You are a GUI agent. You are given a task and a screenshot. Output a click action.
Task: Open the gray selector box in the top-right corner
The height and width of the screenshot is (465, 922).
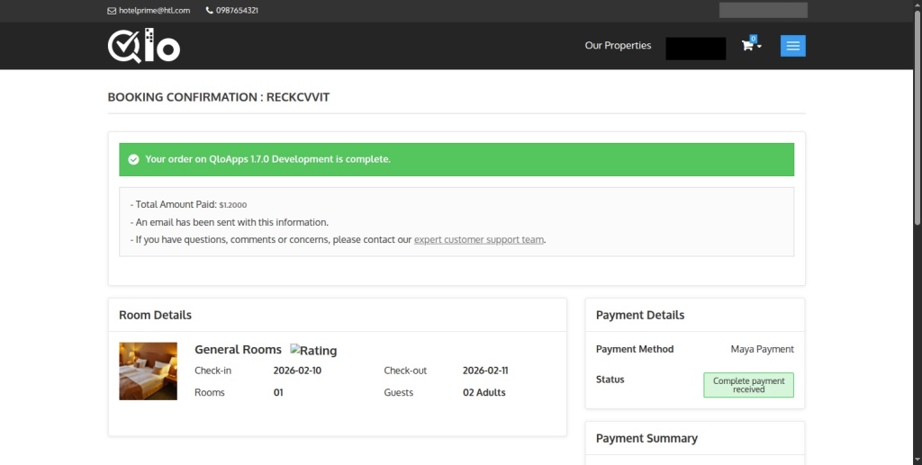(763, 10)
